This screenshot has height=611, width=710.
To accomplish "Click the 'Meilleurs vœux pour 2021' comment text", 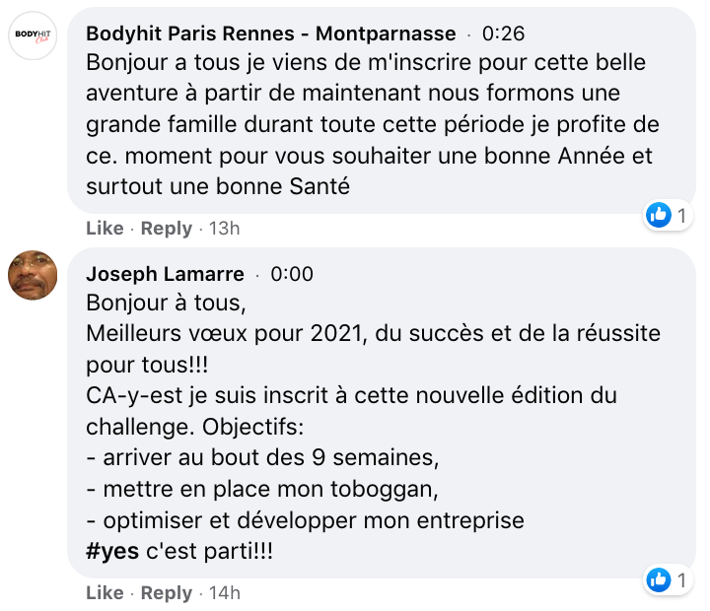I will click(x=373, y=349).
